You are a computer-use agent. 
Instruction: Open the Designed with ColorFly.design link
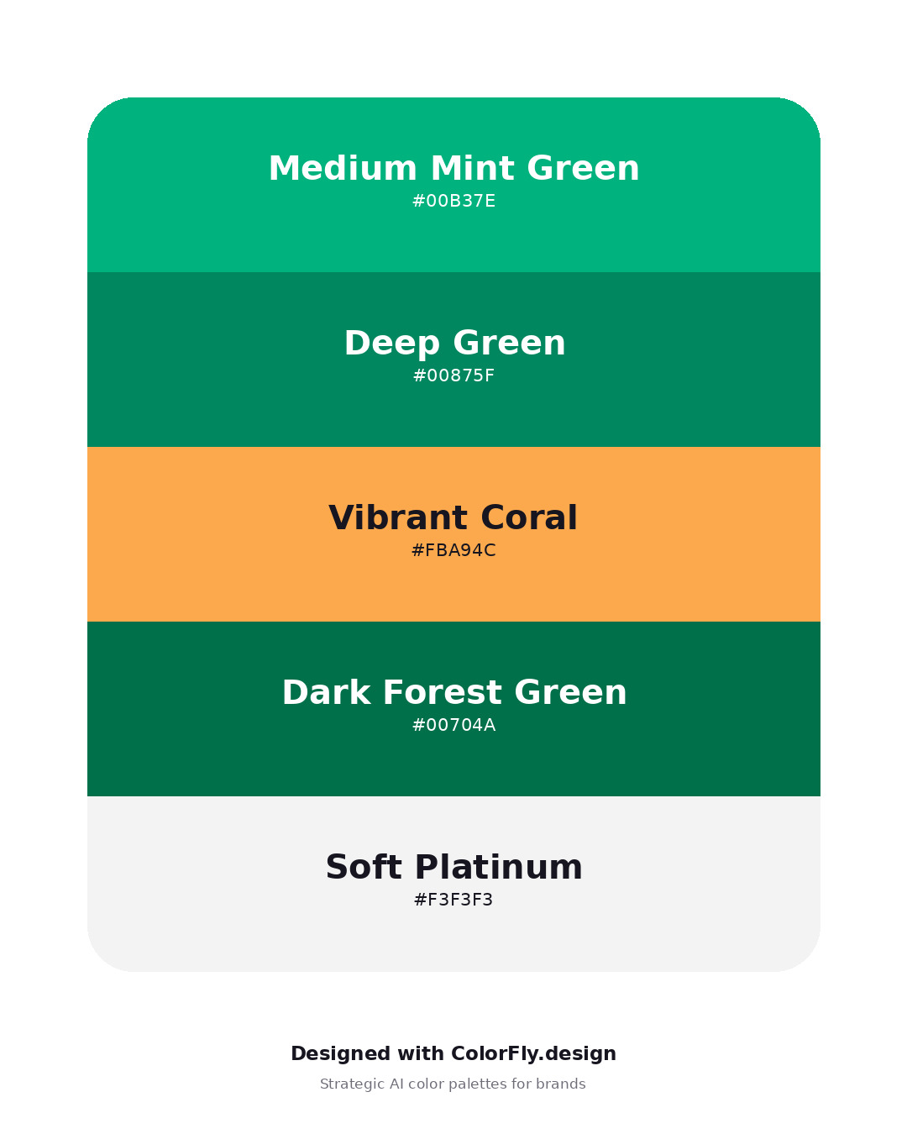[453, 1053]
